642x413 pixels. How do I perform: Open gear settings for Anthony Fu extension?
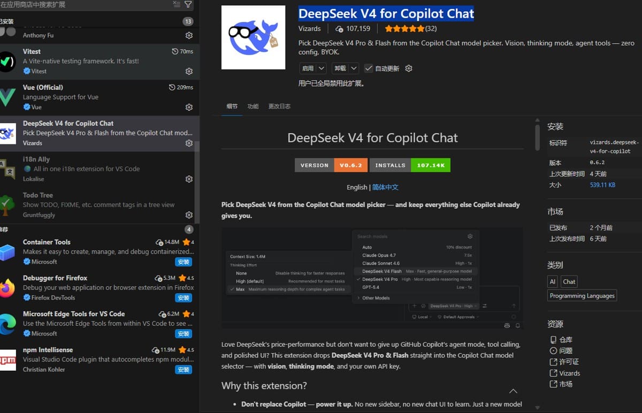189,35
